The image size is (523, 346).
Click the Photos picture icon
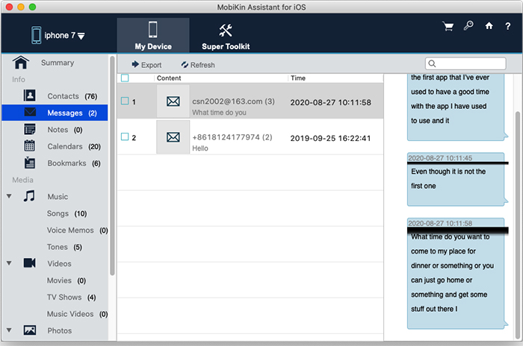click(30, 330)
